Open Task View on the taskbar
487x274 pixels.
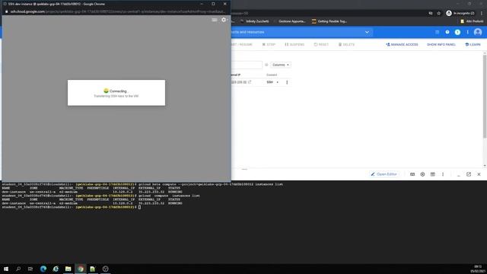30,269
